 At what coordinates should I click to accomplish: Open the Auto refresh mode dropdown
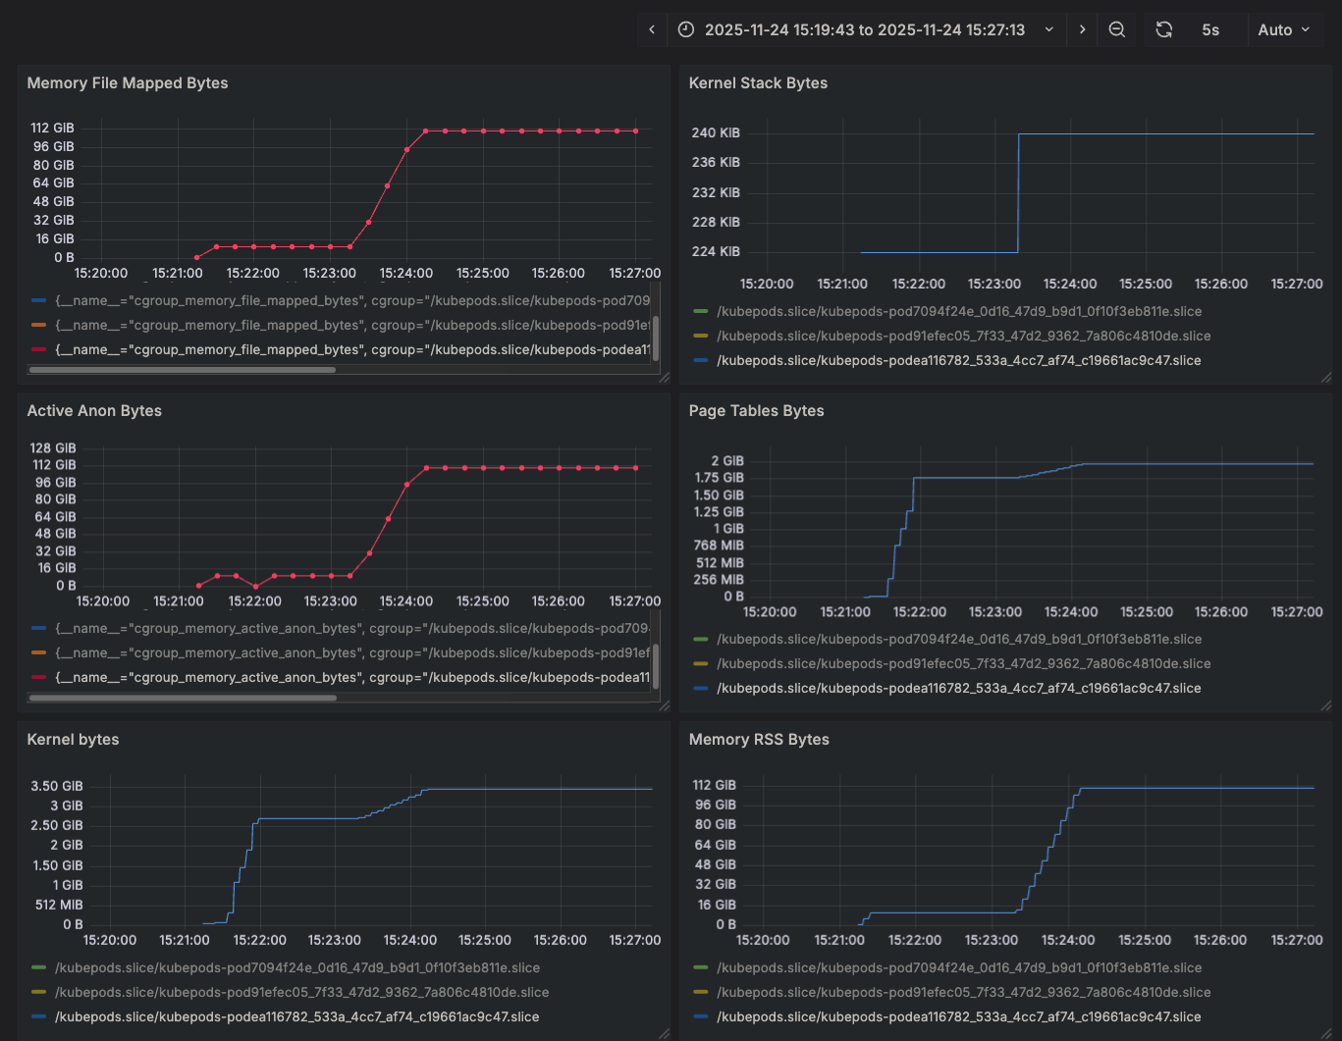(1284, 29)
